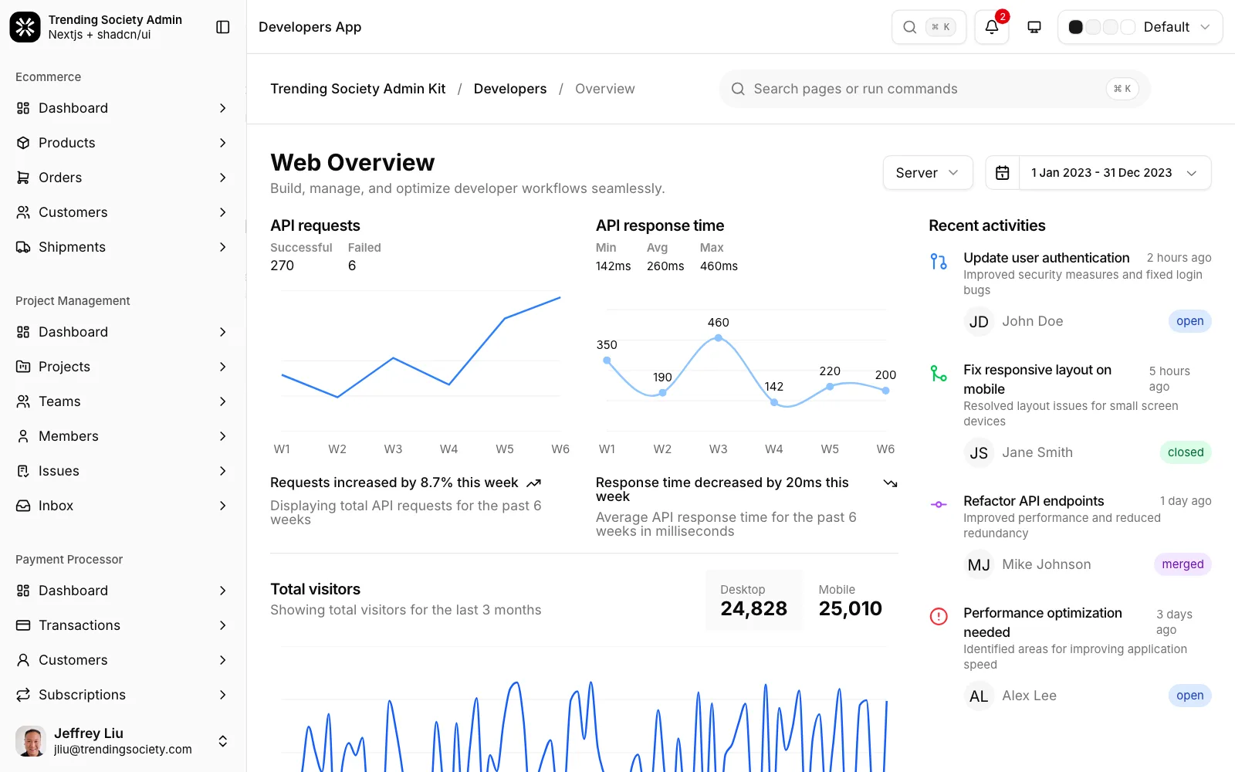Click the Inbox tray icon
This screenshot has height=772, width=1235.
click(x=23, y=506)
